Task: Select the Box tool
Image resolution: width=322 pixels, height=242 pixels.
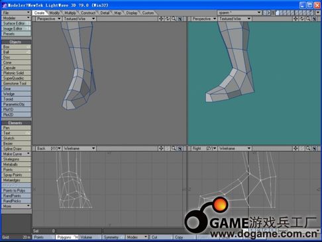Action: pyautogui.click(x=16, y=47)
